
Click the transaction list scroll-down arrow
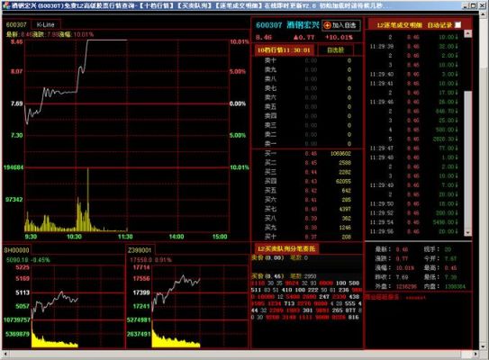point(467,232)
